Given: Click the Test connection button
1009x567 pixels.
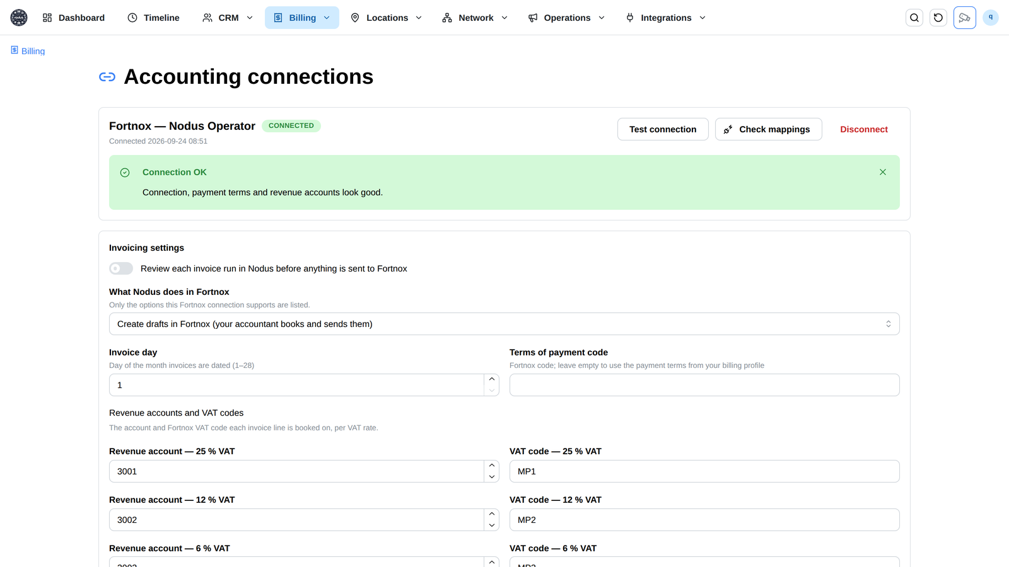Looking at the screenshot, I should tap(663, 129).
